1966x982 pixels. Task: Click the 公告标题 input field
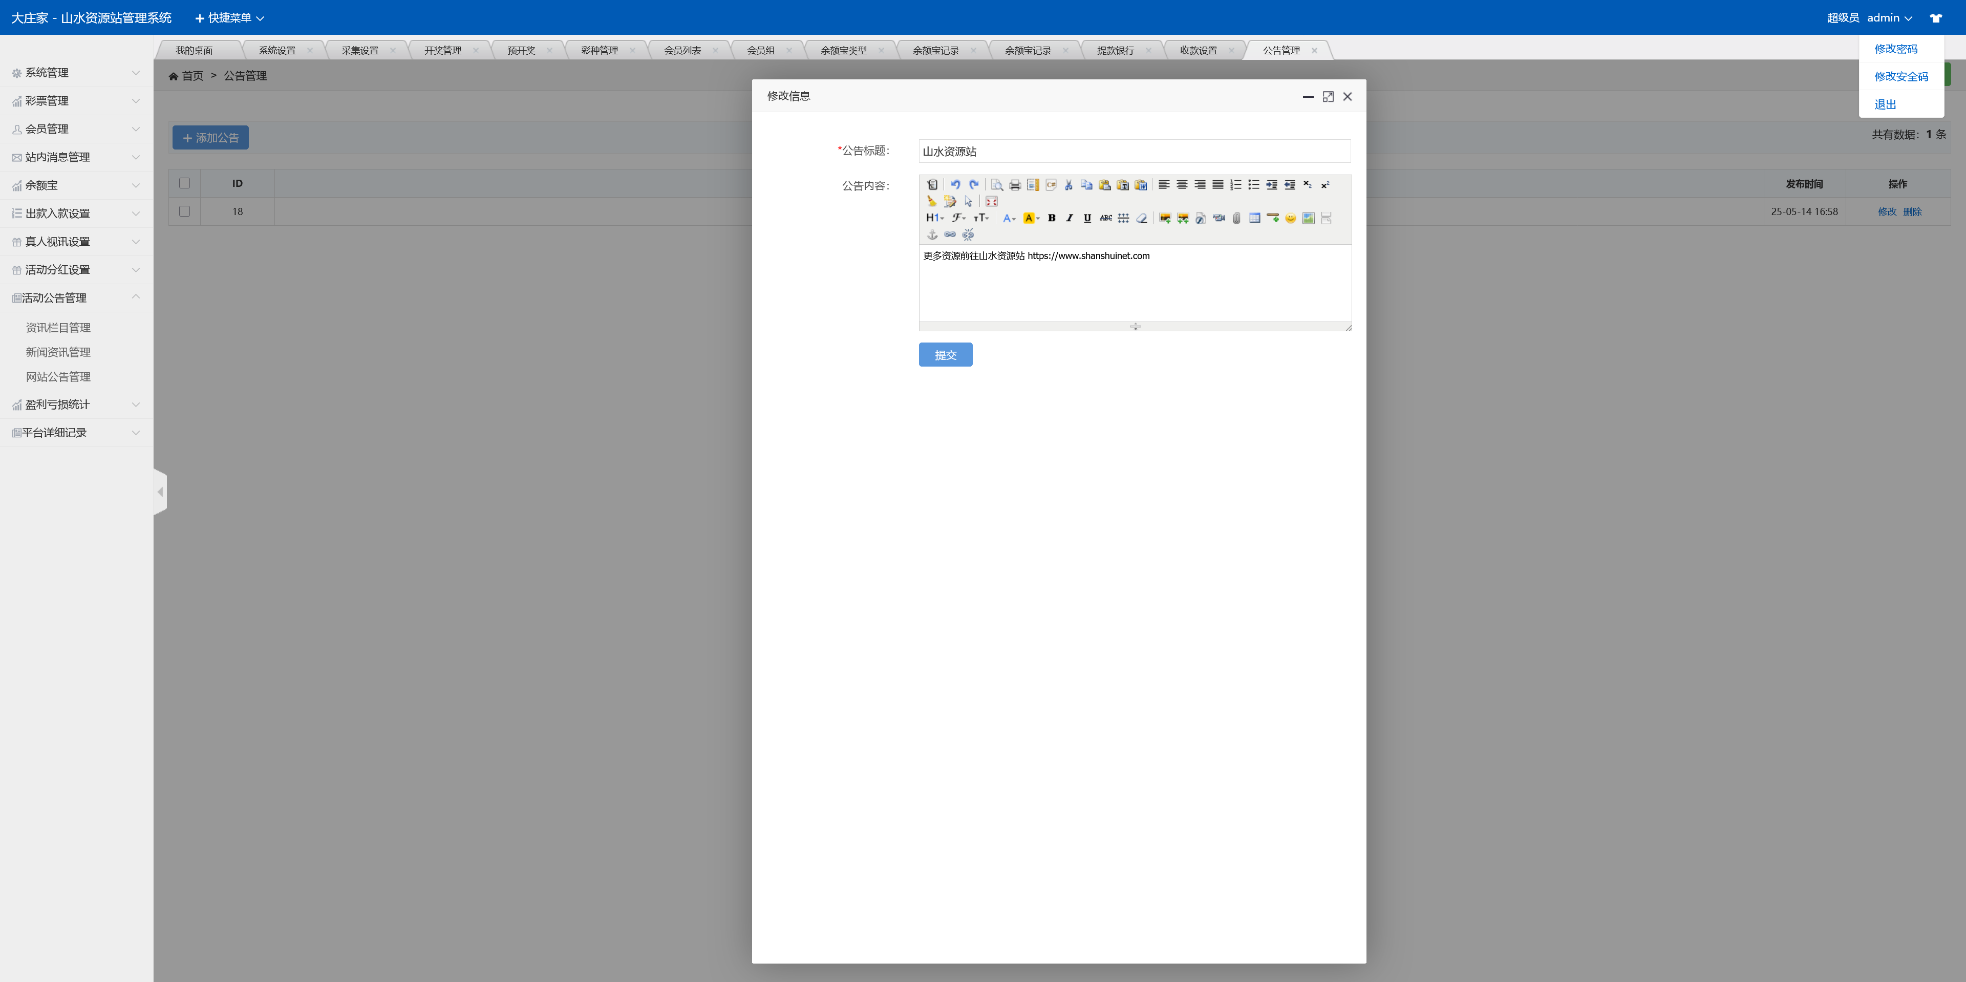pyautogui.click(x=1134, y=151)
